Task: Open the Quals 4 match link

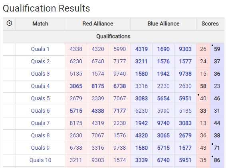Action: [x=40, y=86]
